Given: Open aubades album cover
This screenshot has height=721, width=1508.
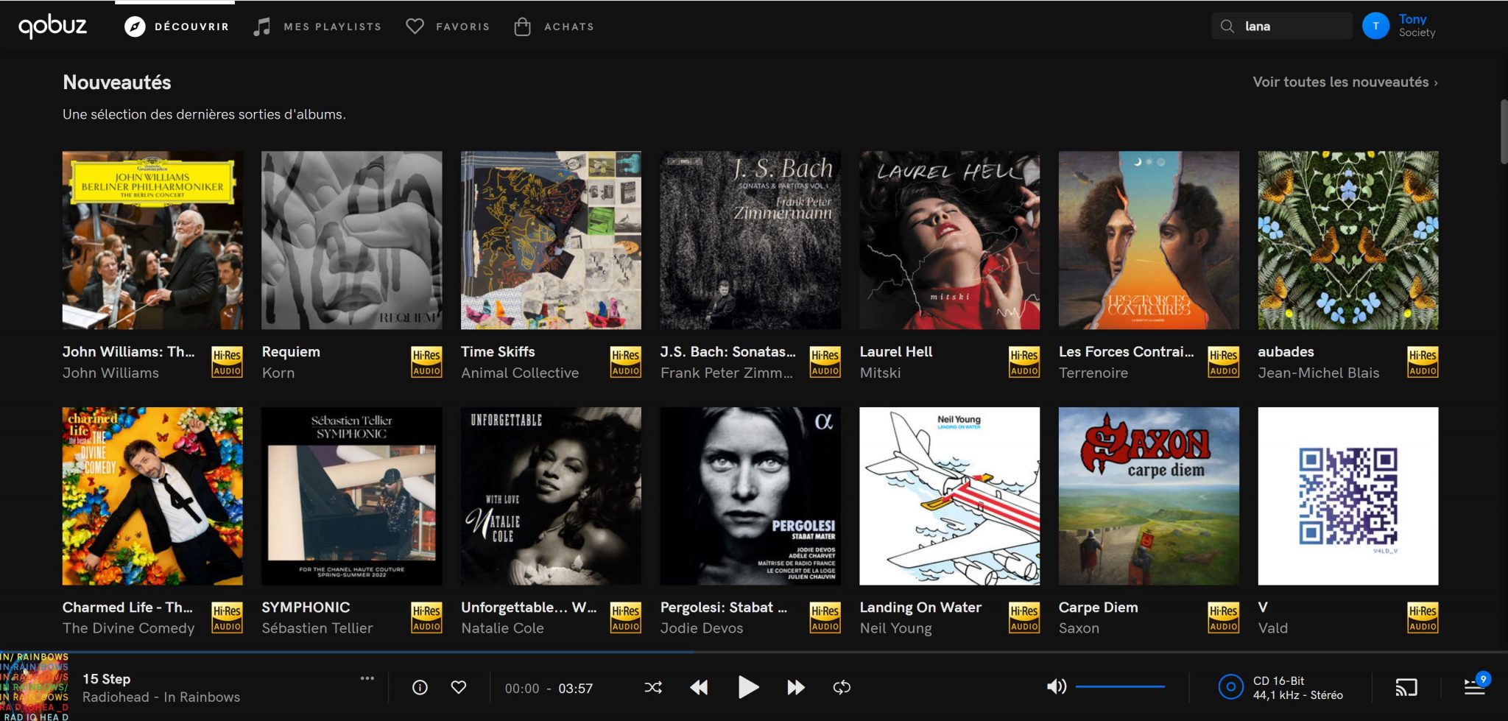Looking at the screenshot, I should click(x=1348, y=240).
